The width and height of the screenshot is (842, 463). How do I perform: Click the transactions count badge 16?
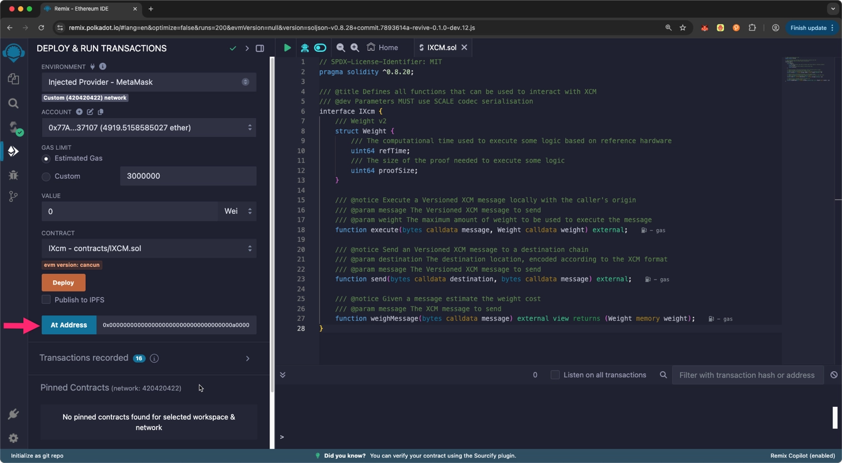coord(139,358)
